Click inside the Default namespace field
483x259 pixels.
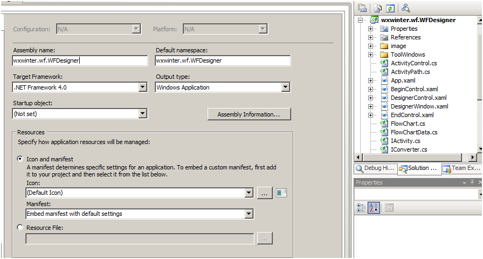[x=223, y=60]
